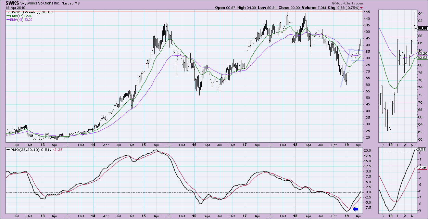428x219 pixels.
Task: Click the boxed 90.00 price label in the zoom panel
Action: pyautogui.click(x=422, y=29)
